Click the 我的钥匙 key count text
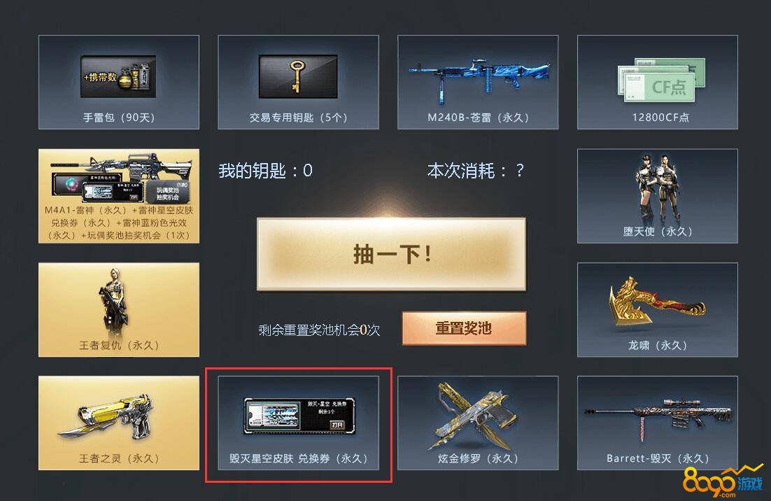Image resolution: width=771 pixels, height=501 pixels. pos(266,171)
